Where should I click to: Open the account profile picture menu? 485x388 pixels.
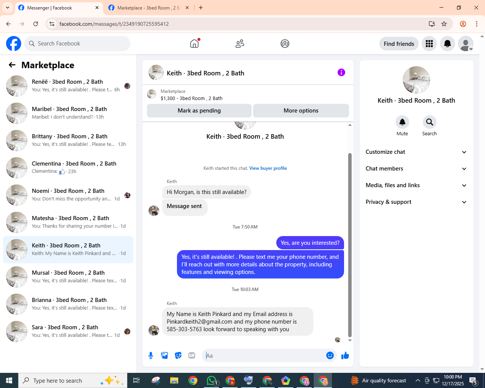tap(466, 44)
